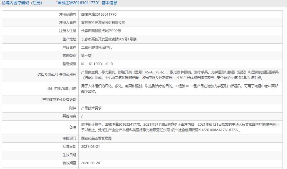
Task: Click the 有效期至 label
Action: point(69,163)
